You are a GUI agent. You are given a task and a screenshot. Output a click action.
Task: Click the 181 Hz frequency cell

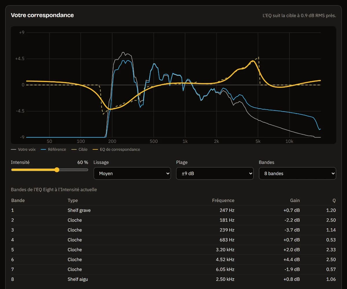(227, 220)
